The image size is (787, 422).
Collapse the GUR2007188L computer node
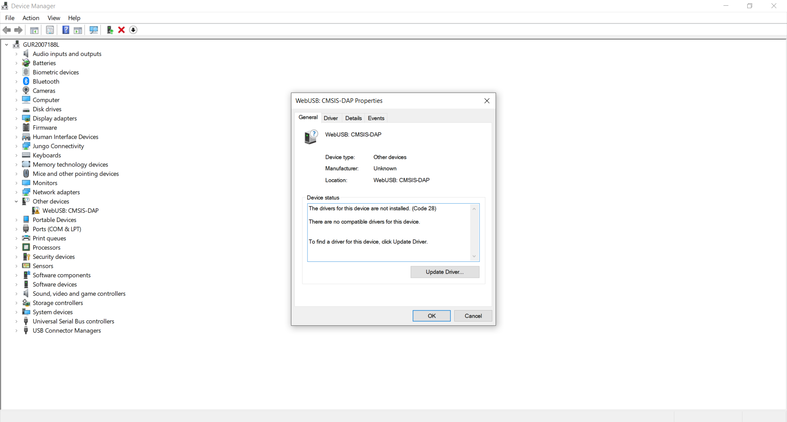[7, 44]
